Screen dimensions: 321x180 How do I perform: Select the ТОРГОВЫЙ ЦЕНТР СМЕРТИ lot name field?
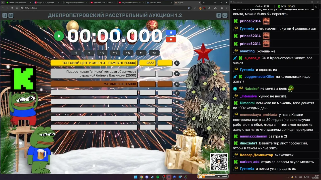click(x=94, y=63)
